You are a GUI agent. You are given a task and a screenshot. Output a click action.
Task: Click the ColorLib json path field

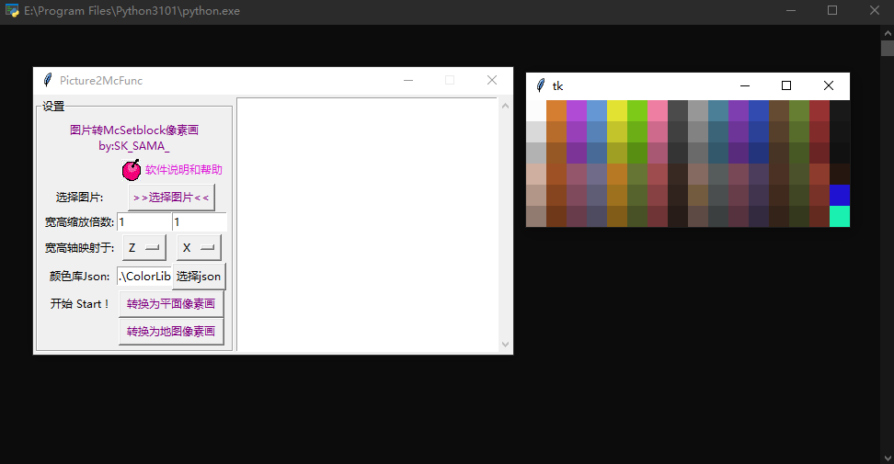pyautogui.click(x=144, y=277)
